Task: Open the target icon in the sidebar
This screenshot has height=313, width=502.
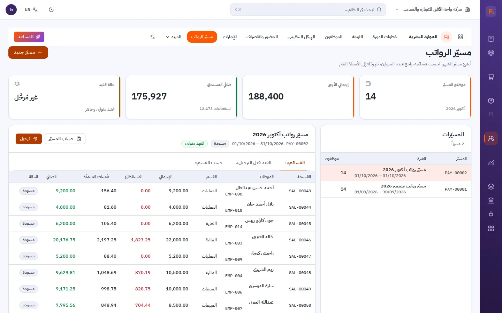Action: [491, 53]
